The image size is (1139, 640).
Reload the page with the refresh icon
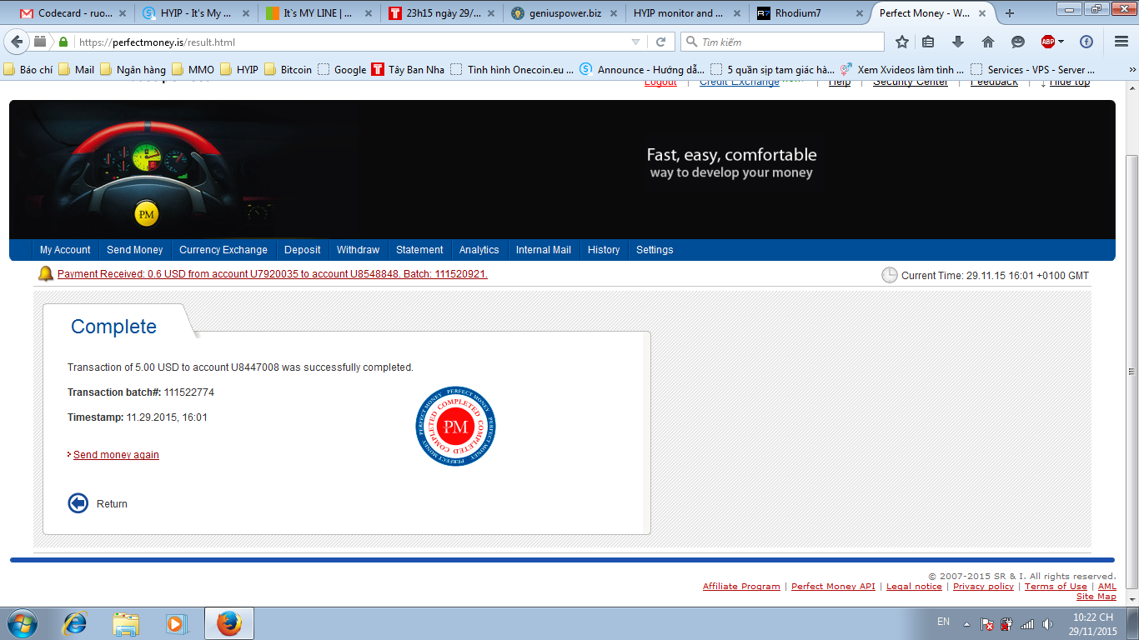tap(661, 42)
